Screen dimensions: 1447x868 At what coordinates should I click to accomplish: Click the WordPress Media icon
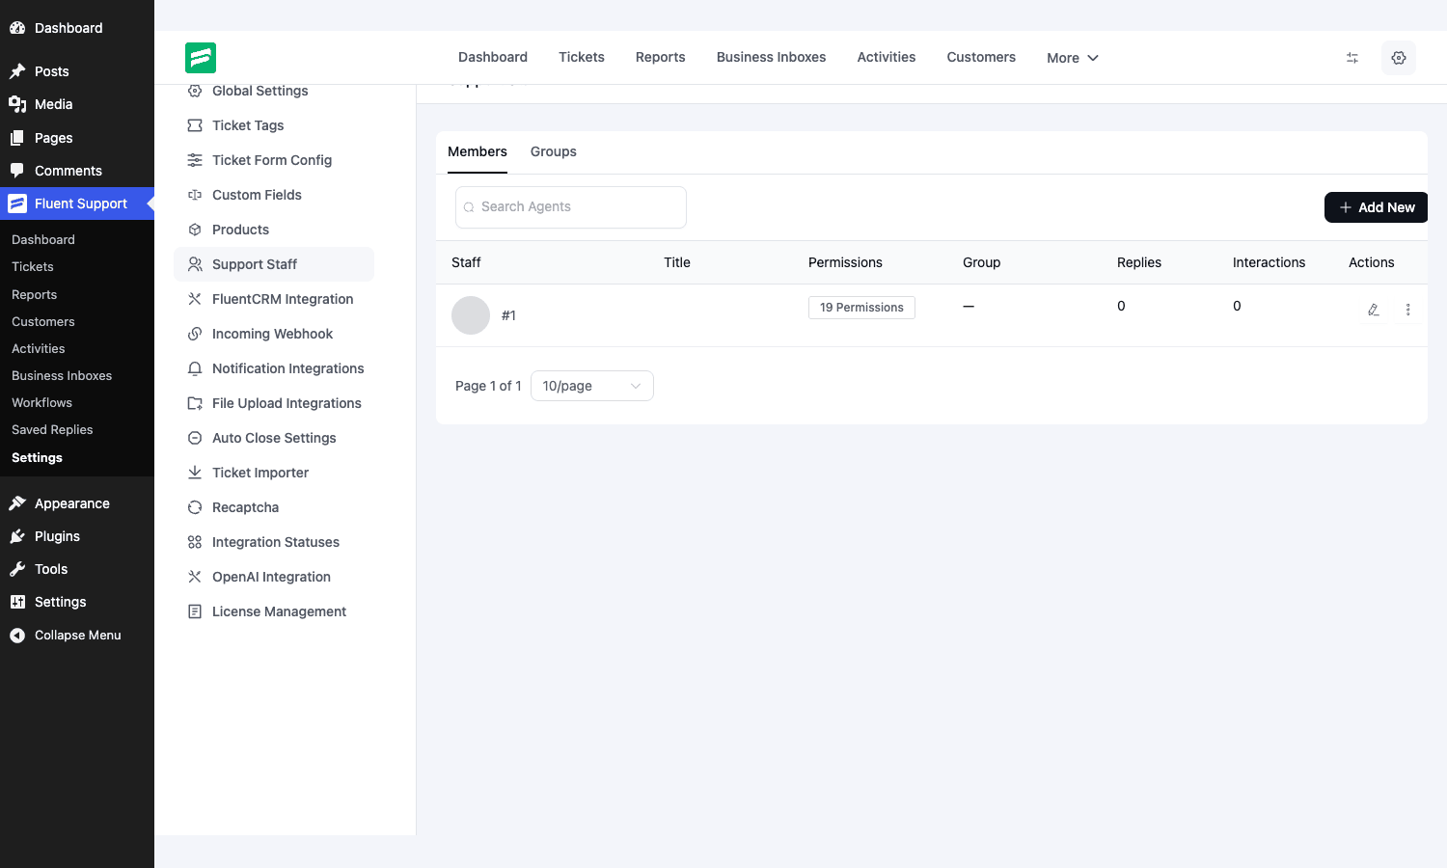[x=17, y=104]
